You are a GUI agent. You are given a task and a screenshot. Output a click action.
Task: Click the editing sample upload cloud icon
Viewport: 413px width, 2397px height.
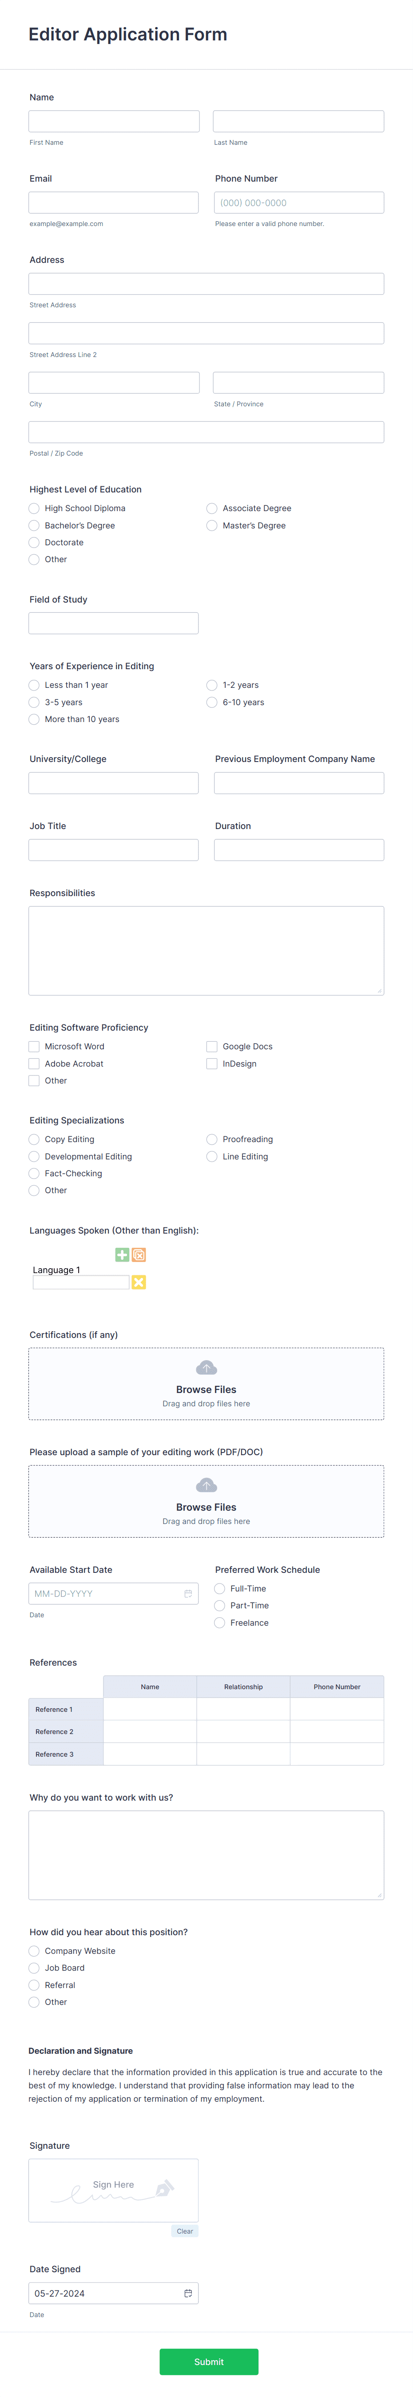tap(206, 1485)
